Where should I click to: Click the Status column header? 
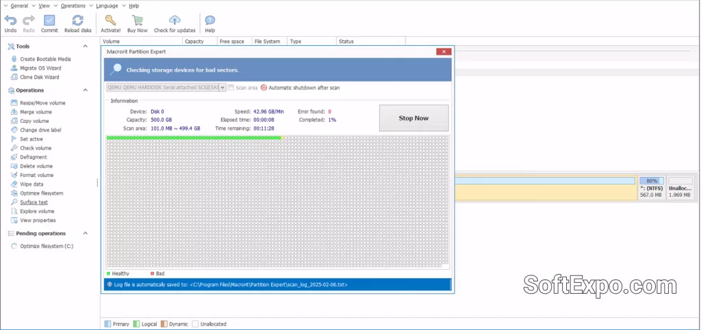tap(370, 42)
